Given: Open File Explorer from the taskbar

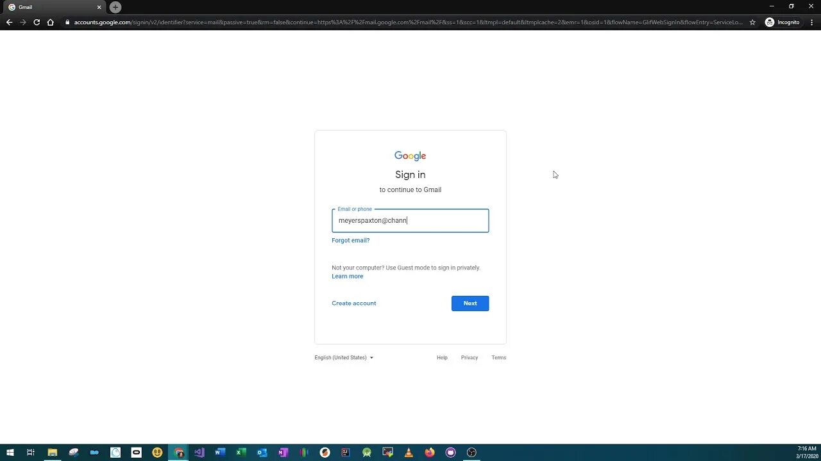Looking at the screenshot, I should coord(53,453).
